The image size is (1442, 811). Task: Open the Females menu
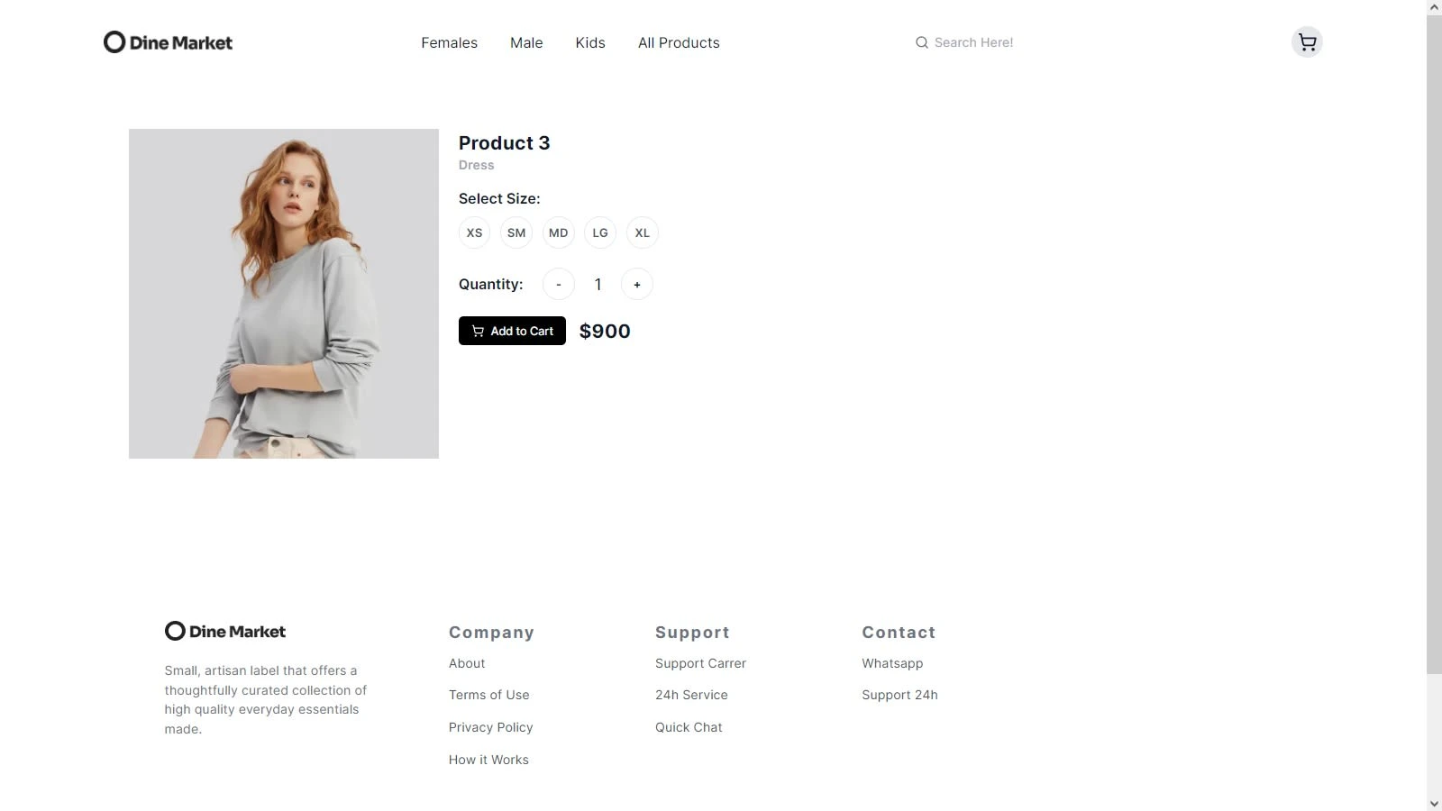449,42
